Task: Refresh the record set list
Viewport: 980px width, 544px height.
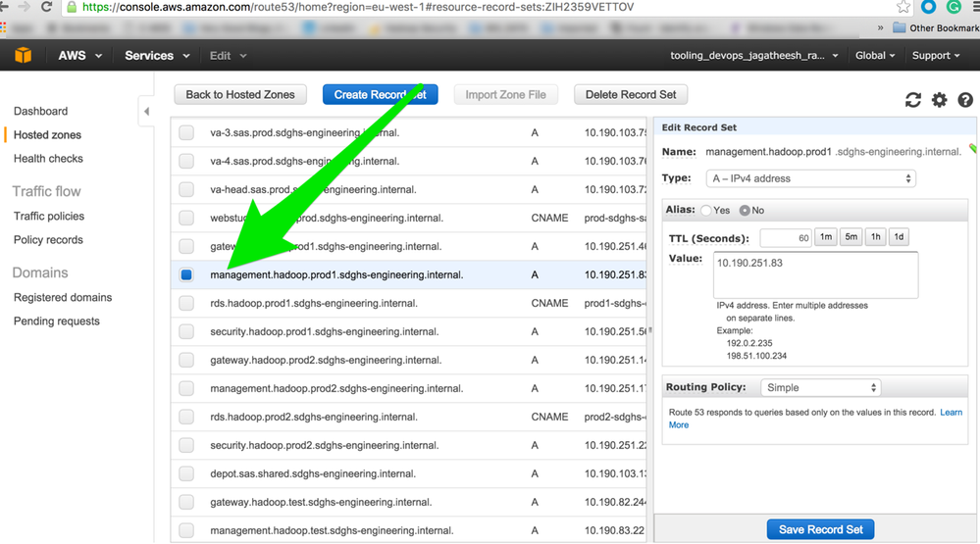Action: pyautogui.click(x=913, y=100)
